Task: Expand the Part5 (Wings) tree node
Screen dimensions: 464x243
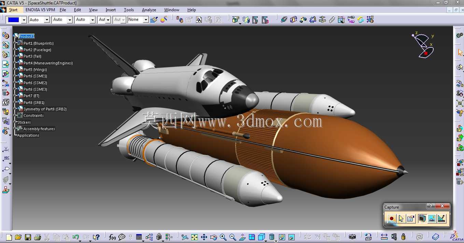Action: tap(15, 70)
